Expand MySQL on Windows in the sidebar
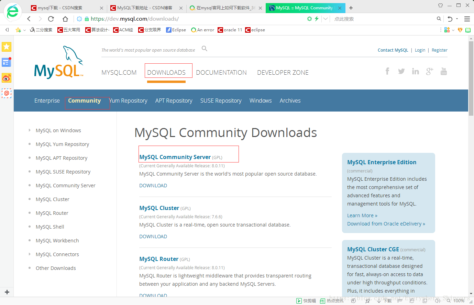474x305 pixels. click(x=30, y=130)
